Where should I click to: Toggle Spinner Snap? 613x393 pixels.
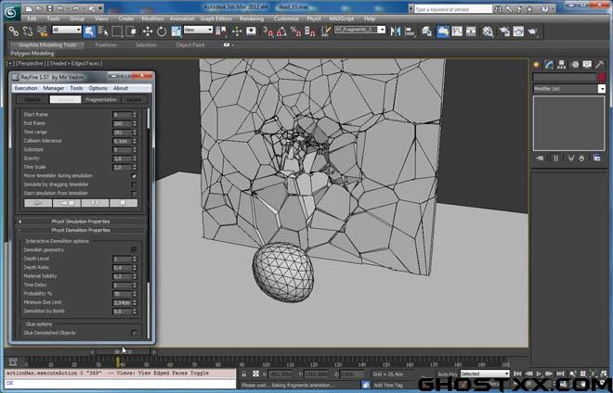click(309, 32)
